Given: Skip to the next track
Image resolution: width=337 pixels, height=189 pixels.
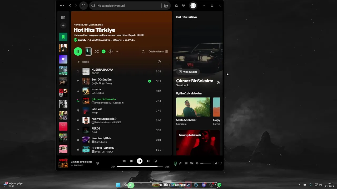Looking at the screenshot, I should click(x=148, y=161).
